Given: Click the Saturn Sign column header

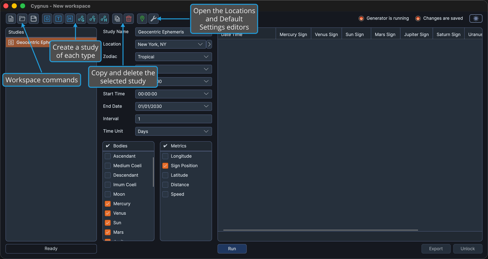Looking at the screenshot, I should pyautogui.click(x=449, y=34).
